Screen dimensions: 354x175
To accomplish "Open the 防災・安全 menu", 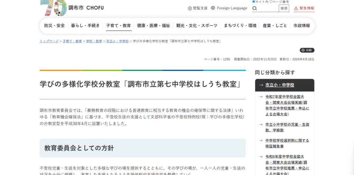I will coord(54,26).
